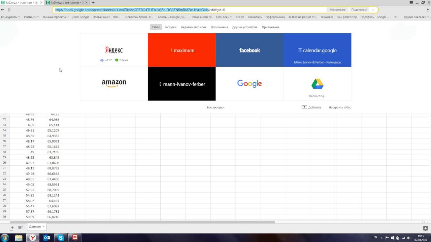Open the reWorker bookmark
This screenshot has height=242, width=431.
point(327,17)
